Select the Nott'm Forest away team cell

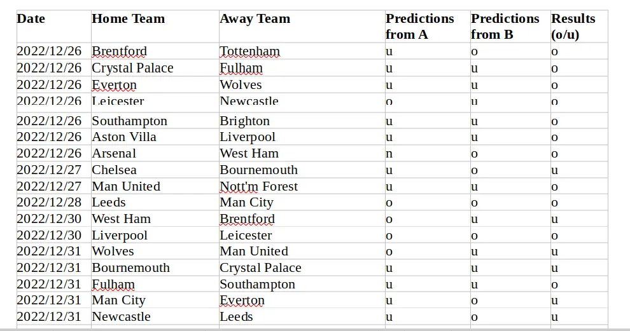[302, 186]
